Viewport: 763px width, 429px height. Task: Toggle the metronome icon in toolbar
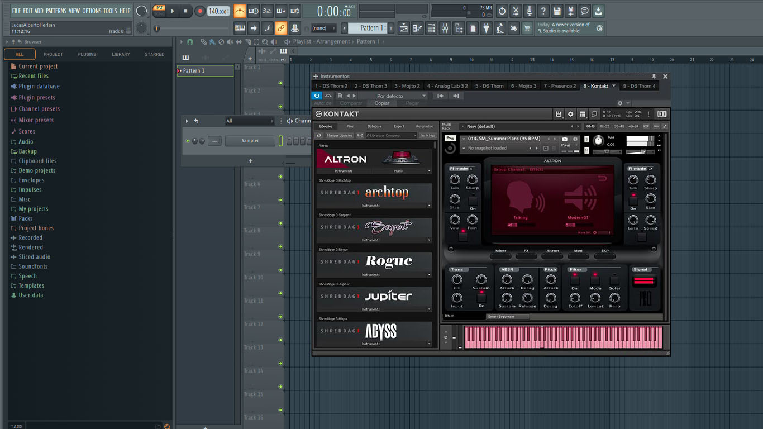[240, 11]
